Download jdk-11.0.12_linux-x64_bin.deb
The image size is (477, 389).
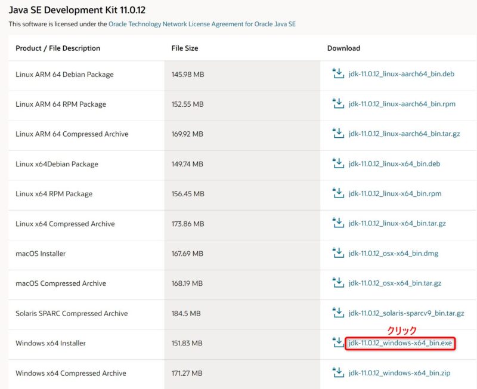click(x=394, y=163)
